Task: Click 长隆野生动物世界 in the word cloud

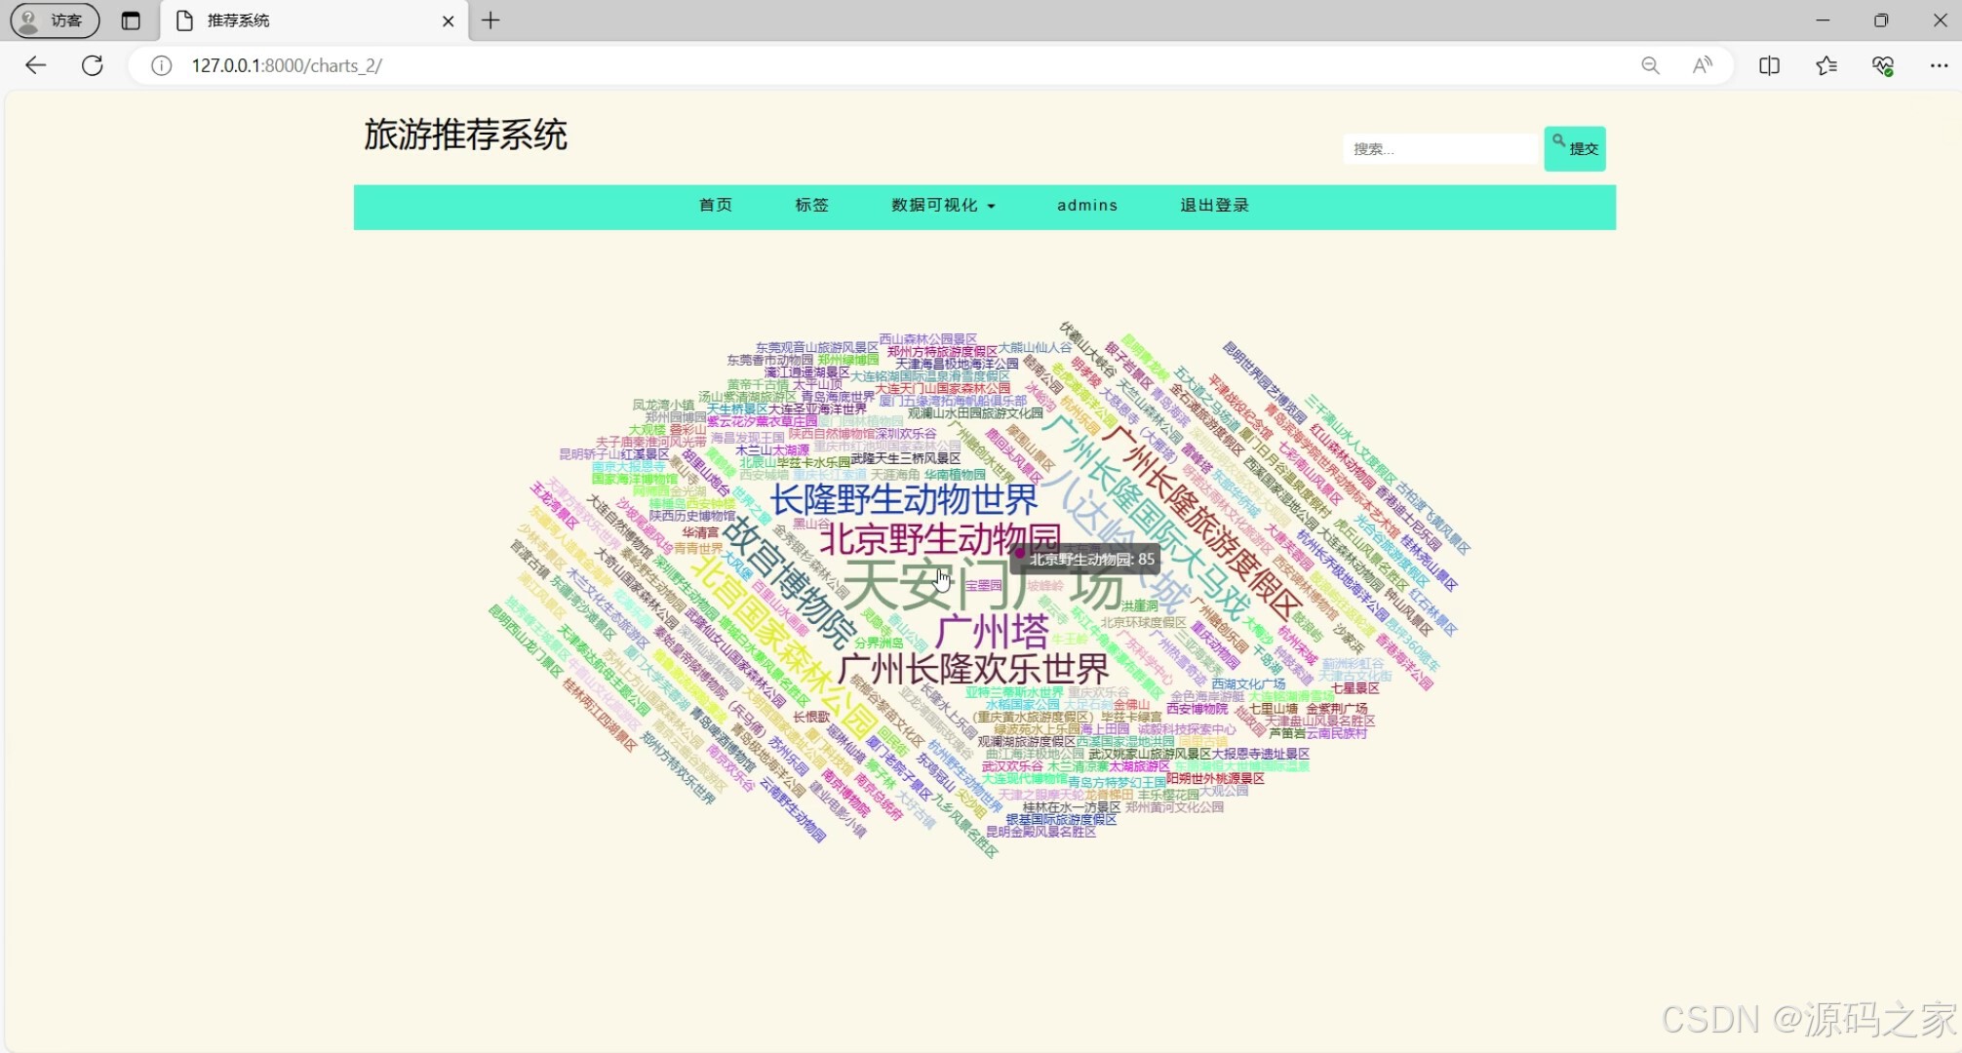Action: pyautogui.click(x=903, y=499)
